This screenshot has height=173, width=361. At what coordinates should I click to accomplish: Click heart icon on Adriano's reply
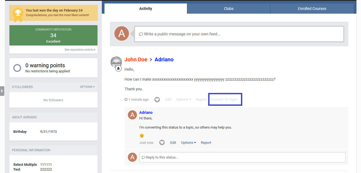pos(162,143)
